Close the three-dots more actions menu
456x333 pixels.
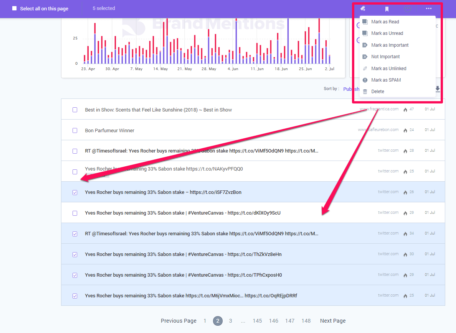(x=429, y=8)
